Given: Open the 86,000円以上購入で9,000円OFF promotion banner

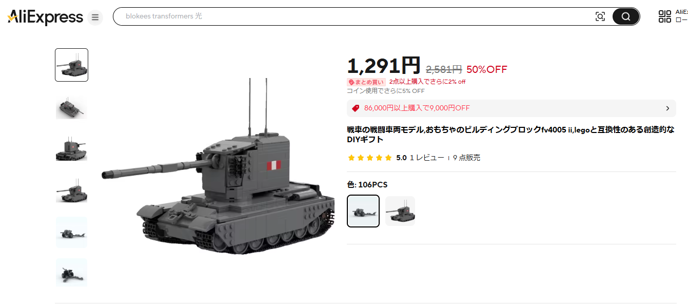Looking at the screenshot, I should click(x=511, y=108).
